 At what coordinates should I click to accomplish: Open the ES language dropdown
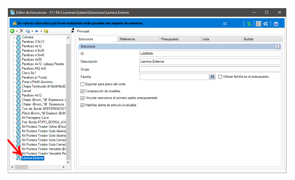226,24
